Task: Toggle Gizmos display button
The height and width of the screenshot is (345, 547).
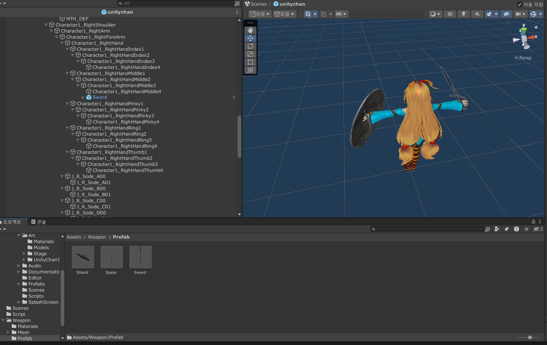Action: tap(533, 14)
